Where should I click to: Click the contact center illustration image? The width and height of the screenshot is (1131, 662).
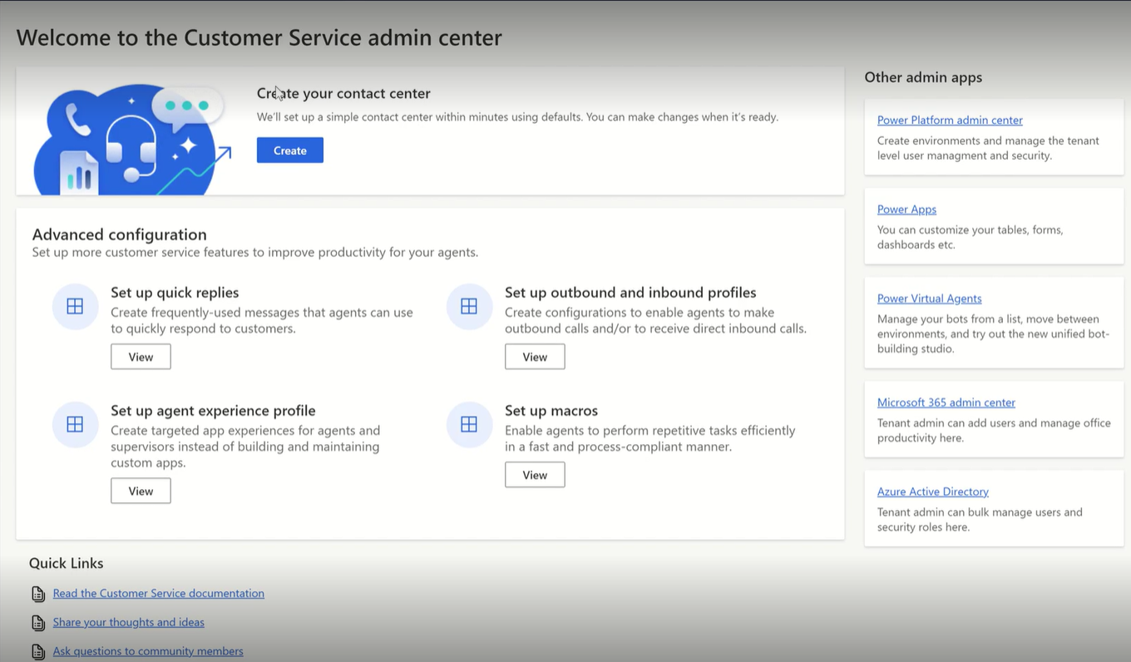click(129, 137)
